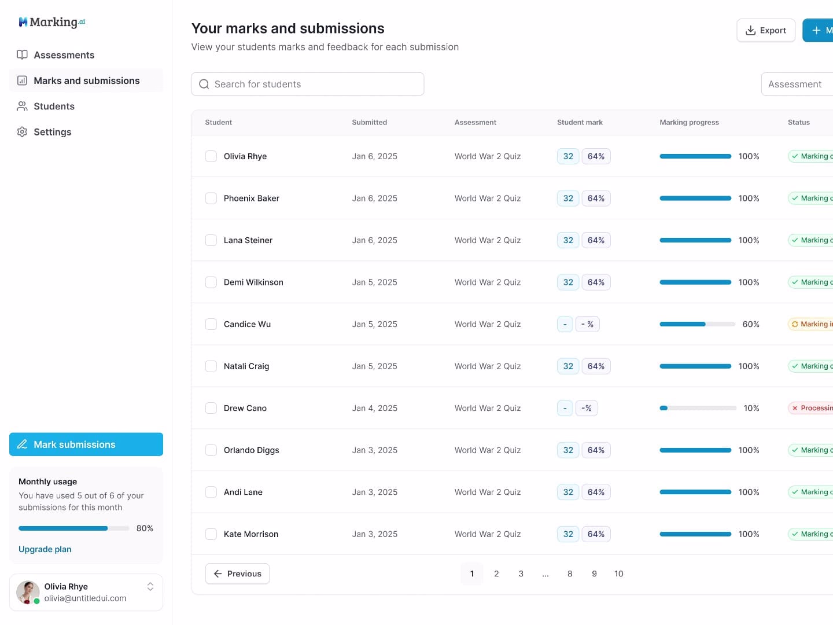This screenshot has height=625, width=833.
Task: Click the download icon in Export
Action: point(750,31)
